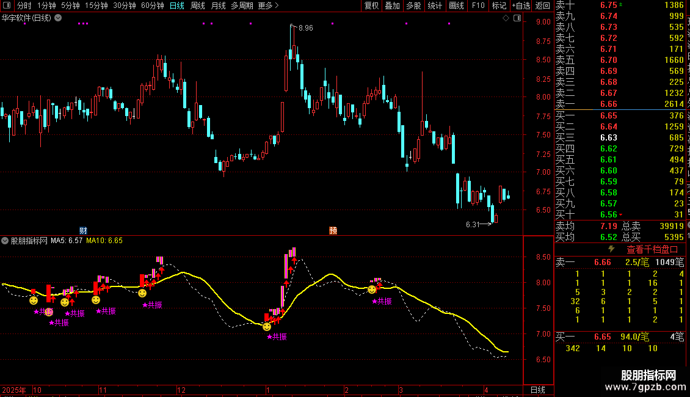Toggle 叠加 overlay mode
Image resolution: width=690 pixels, height=397 pixels.
click(392, 5)
